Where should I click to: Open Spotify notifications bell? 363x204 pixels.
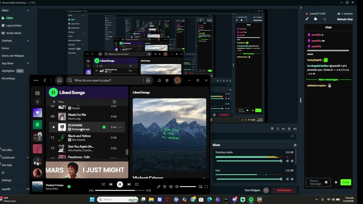tap(159, 80)
